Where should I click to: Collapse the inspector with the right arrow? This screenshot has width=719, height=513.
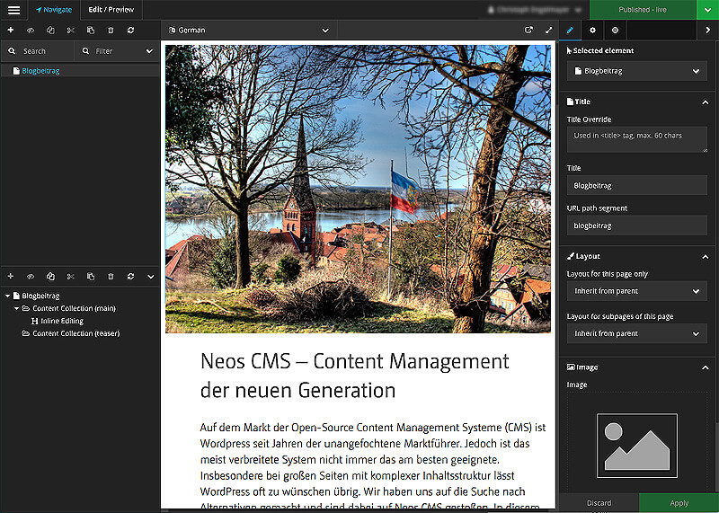coord(707,31)
